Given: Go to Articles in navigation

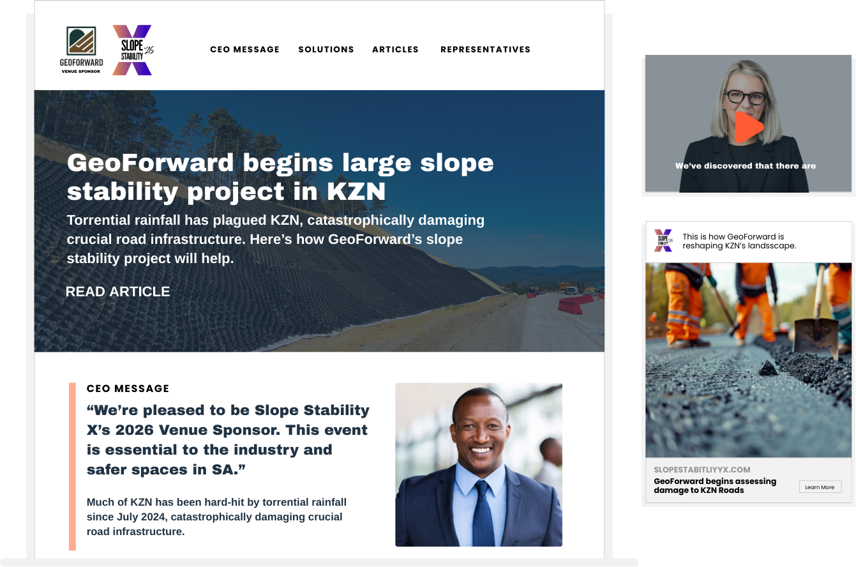Looking at the screenshot, I should (x=396, y=49).
